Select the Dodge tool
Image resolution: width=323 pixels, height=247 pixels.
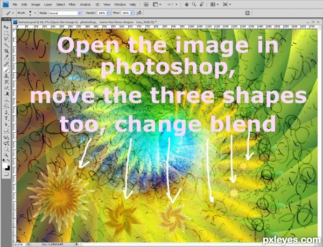6,106
